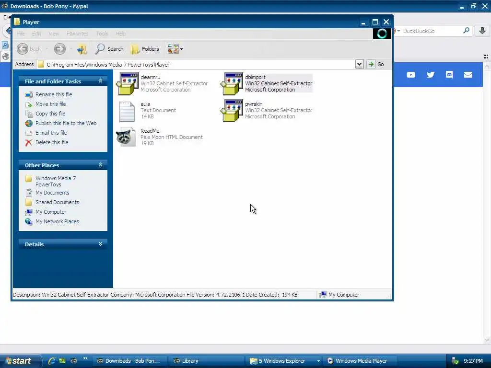
Task: Select the clearmru self-extractor file
Action: [x=162, y=83]
